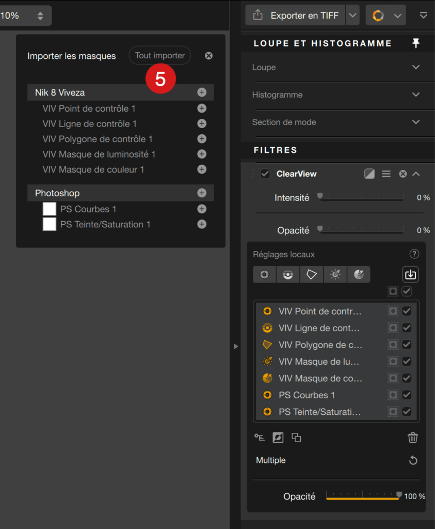Import VIV Point de contrôle 1 with plus
The width and height of the screenshot is (435, 529).
click(202, 108)
